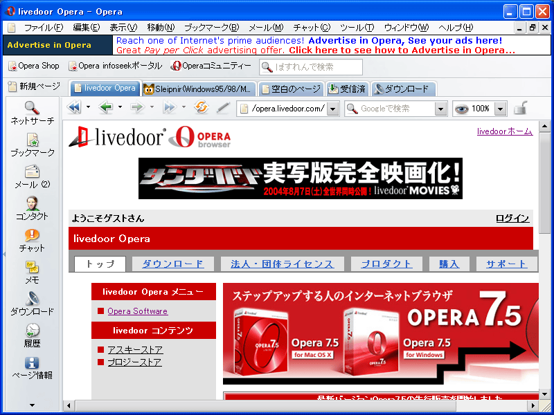
Task: Click the wand auto-fill icon
Action: 223,108
